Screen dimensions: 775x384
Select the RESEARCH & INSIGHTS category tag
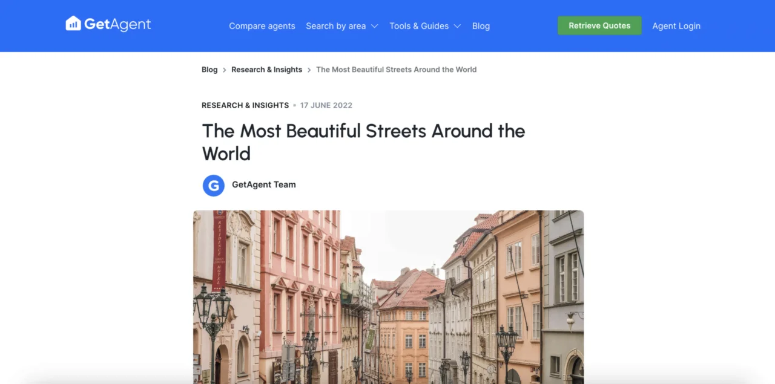245,105
